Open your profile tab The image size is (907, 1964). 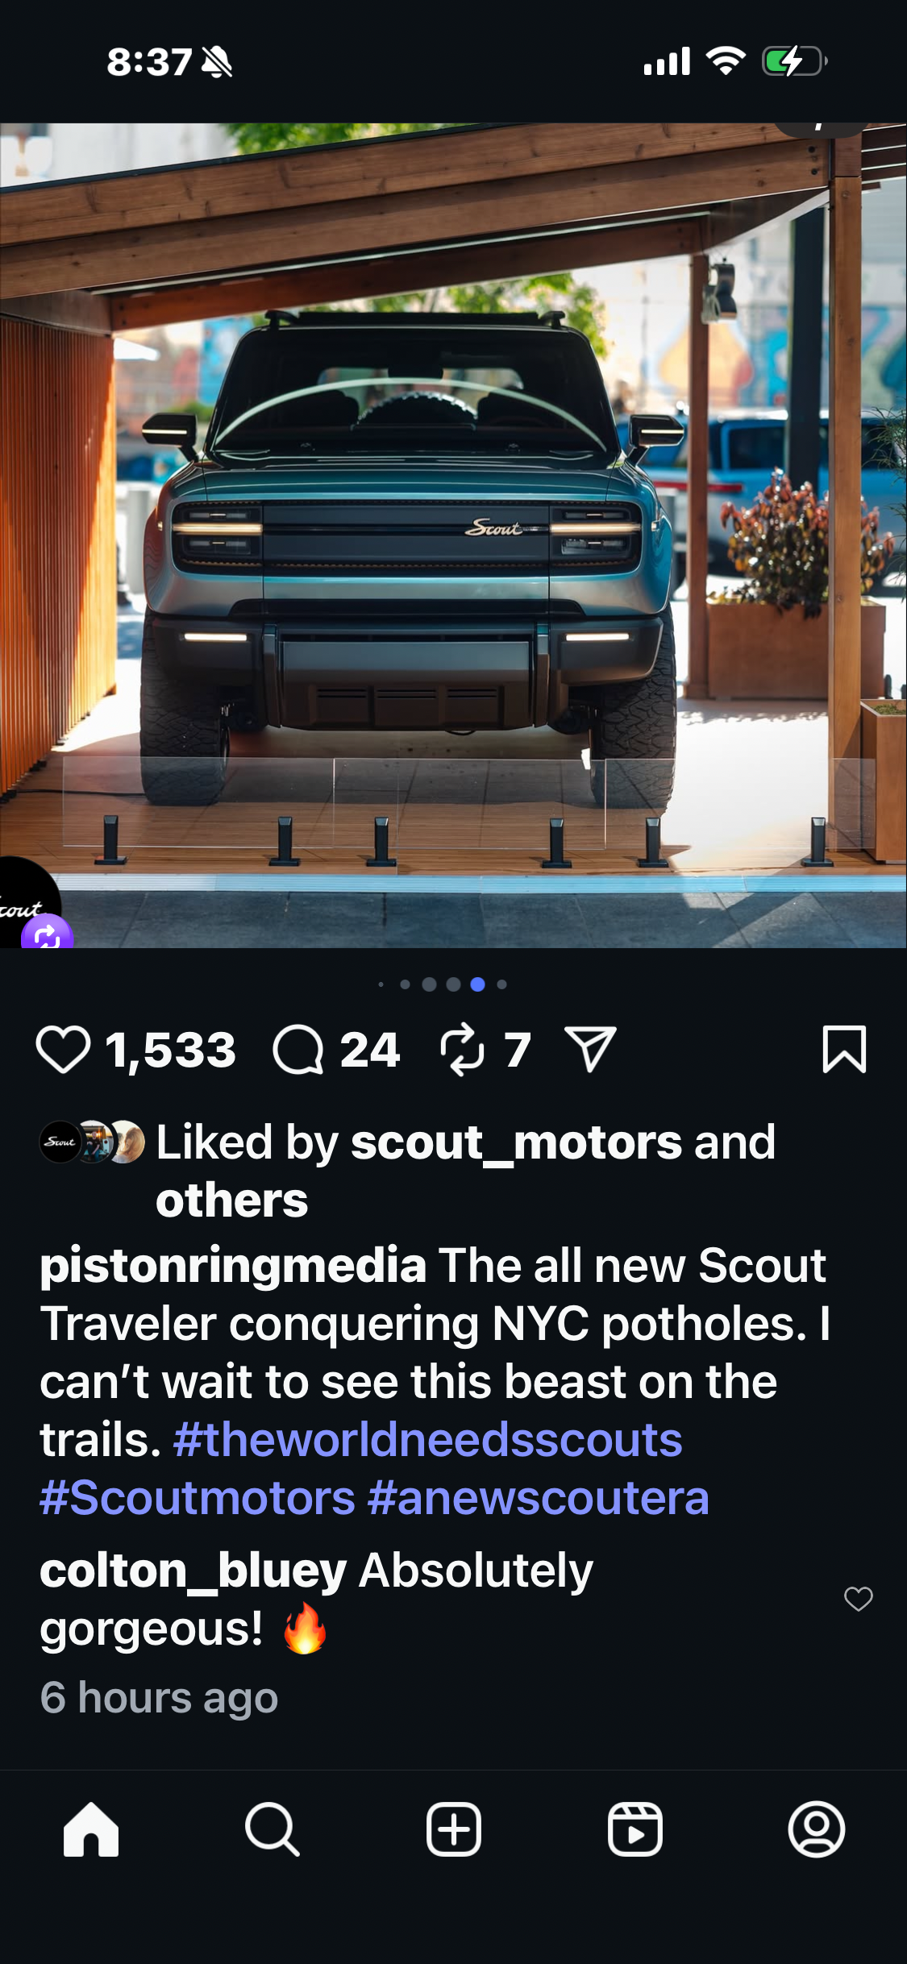pyautogui.click(x=816, y=1829)
